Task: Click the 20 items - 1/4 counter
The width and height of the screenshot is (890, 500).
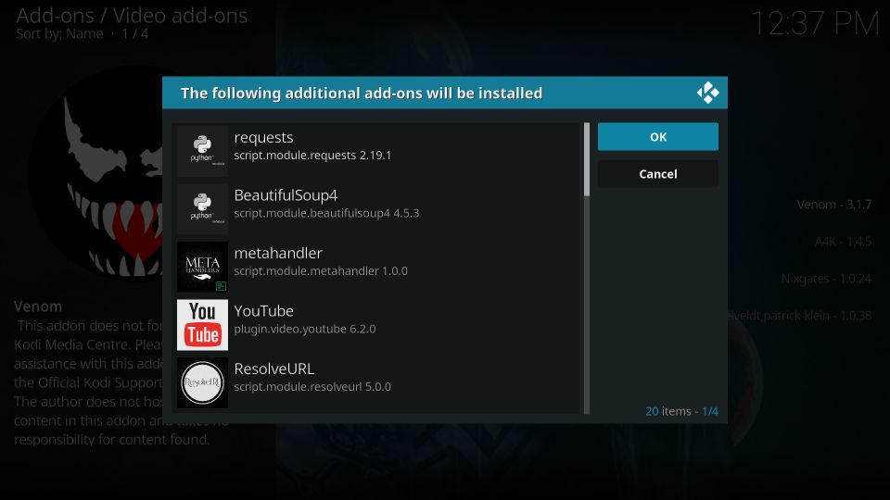Action: pos(681,411)
